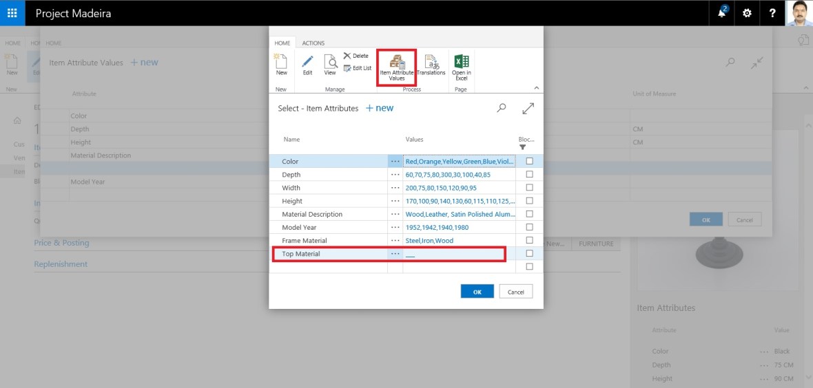This screenshot has width=813, height=388.
Task: Open the Blocked column filter
Action: (x=522, y=147)
